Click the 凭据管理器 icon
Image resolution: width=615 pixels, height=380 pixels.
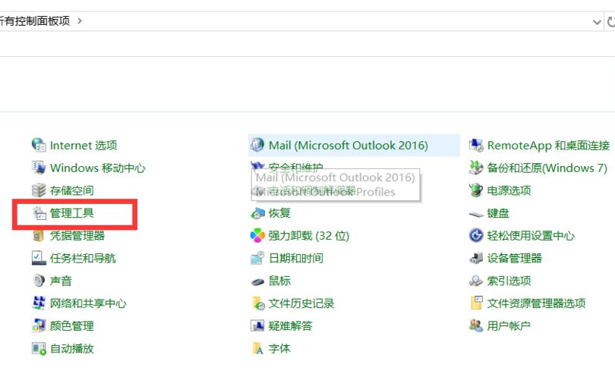coord(39,236)
